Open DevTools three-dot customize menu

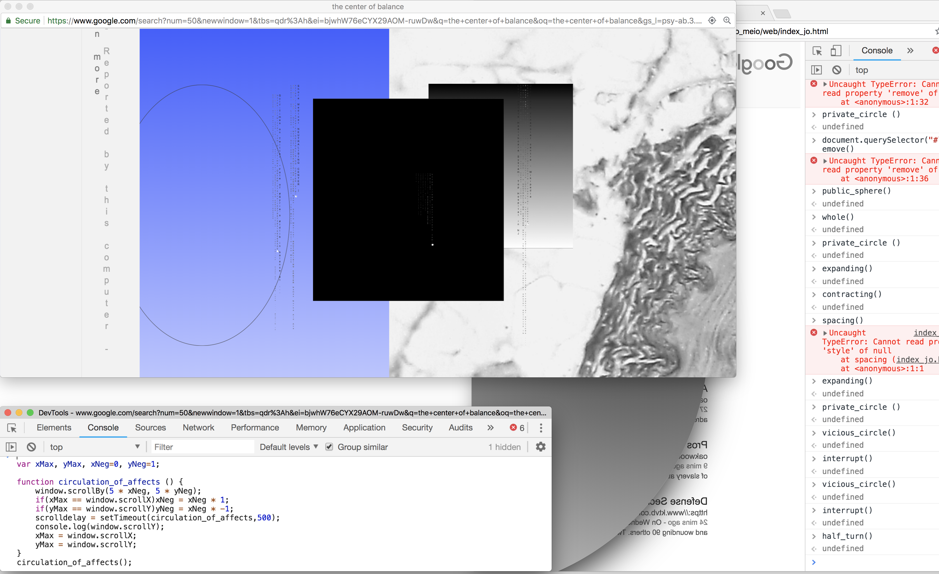point(541,428)
